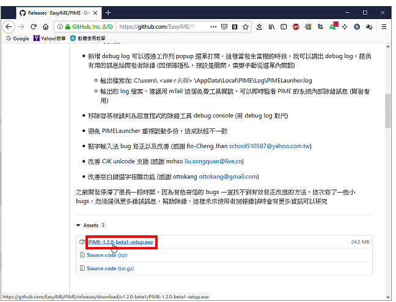Save page to Pocket
The width and height of the screenshot is (396, 302).
tap(224, 27)
